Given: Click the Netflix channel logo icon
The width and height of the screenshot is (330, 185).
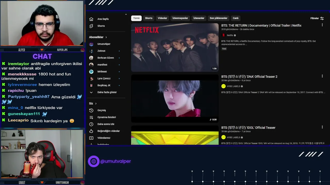Looking at the screenshot, I should click(x=224, y=35).
